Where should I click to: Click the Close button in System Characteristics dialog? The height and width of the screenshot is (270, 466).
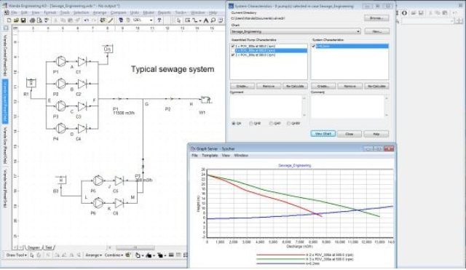(x=349, y=134)
